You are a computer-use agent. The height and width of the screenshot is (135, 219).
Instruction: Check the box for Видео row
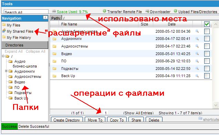(x=207, y=54)
